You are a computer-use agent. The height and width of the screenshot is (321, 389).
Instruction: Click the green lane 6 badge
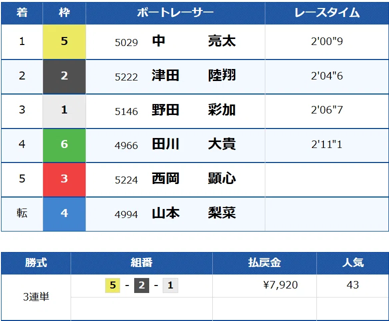point(64,145)
